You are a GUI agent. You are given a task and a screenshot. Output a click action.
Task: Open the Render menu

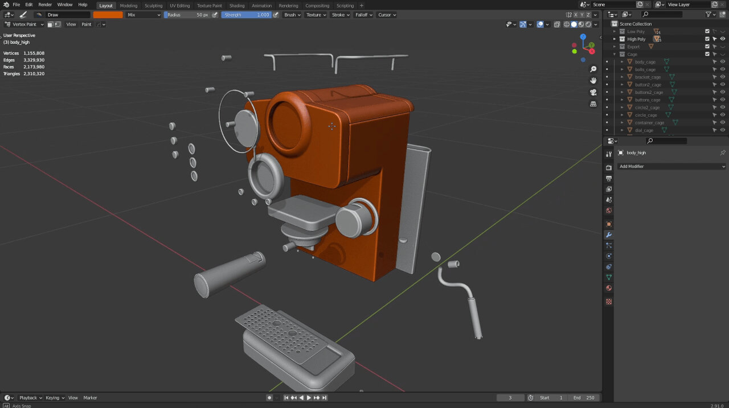[x=45, y=4]
